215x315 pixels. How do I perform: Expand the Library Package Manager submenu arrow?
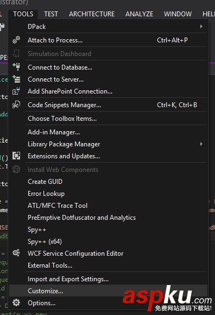(x=201, y=144)
